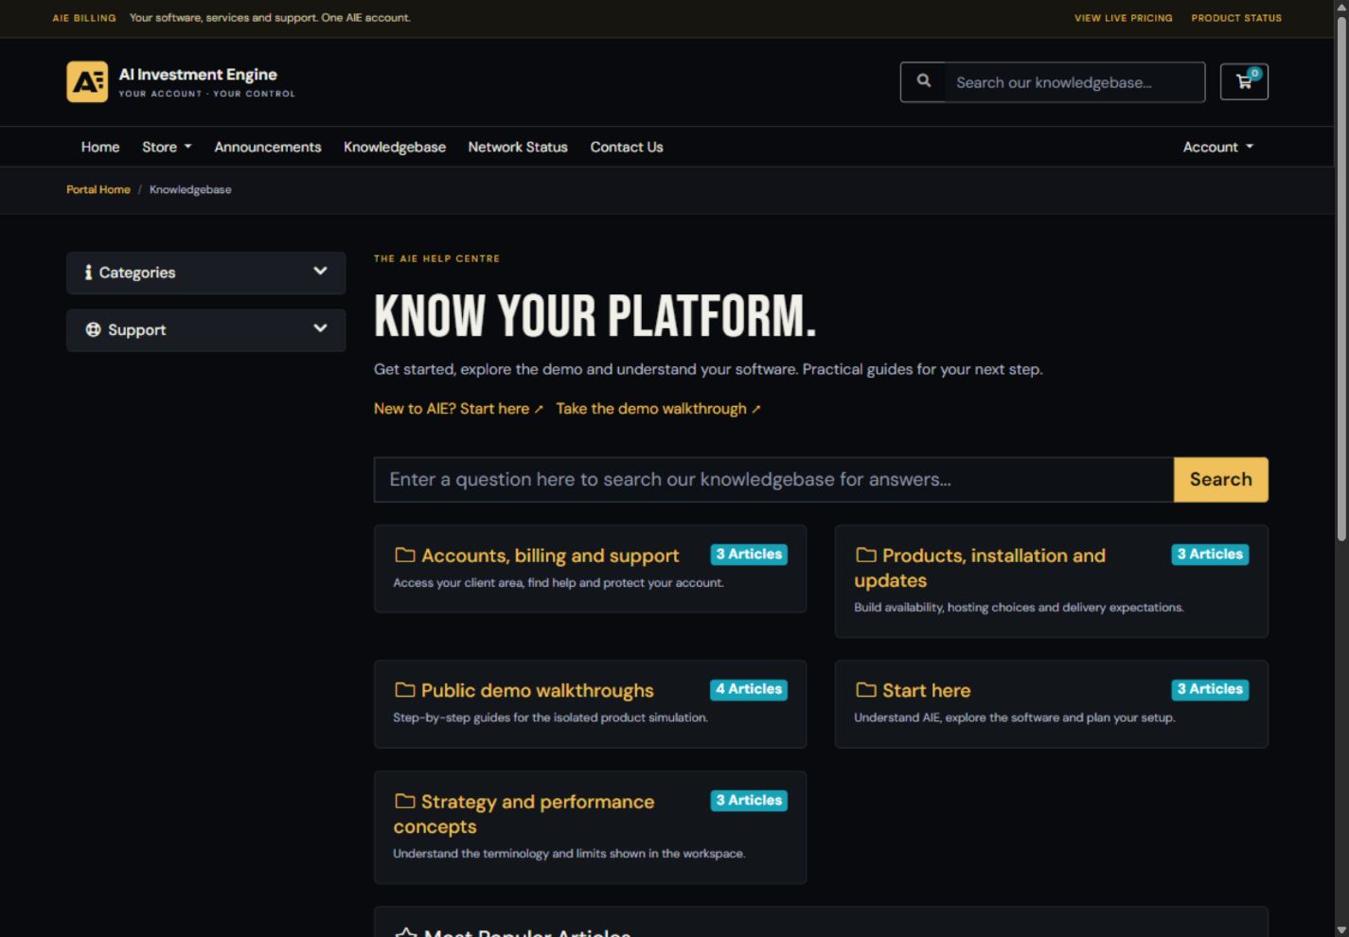This screenshot has height=937, width=1349.
Task: Click the Portal Home breadcrumb link
Action: pyautogui.click(x=98, y=189)
